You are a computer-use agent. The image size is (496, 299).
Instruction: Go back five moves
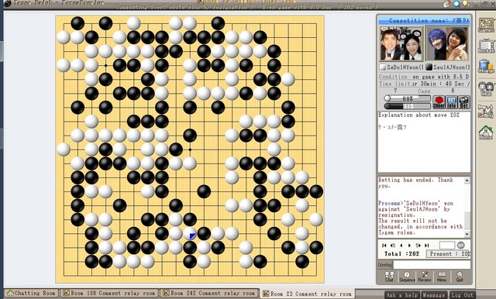tap(393, 246)
